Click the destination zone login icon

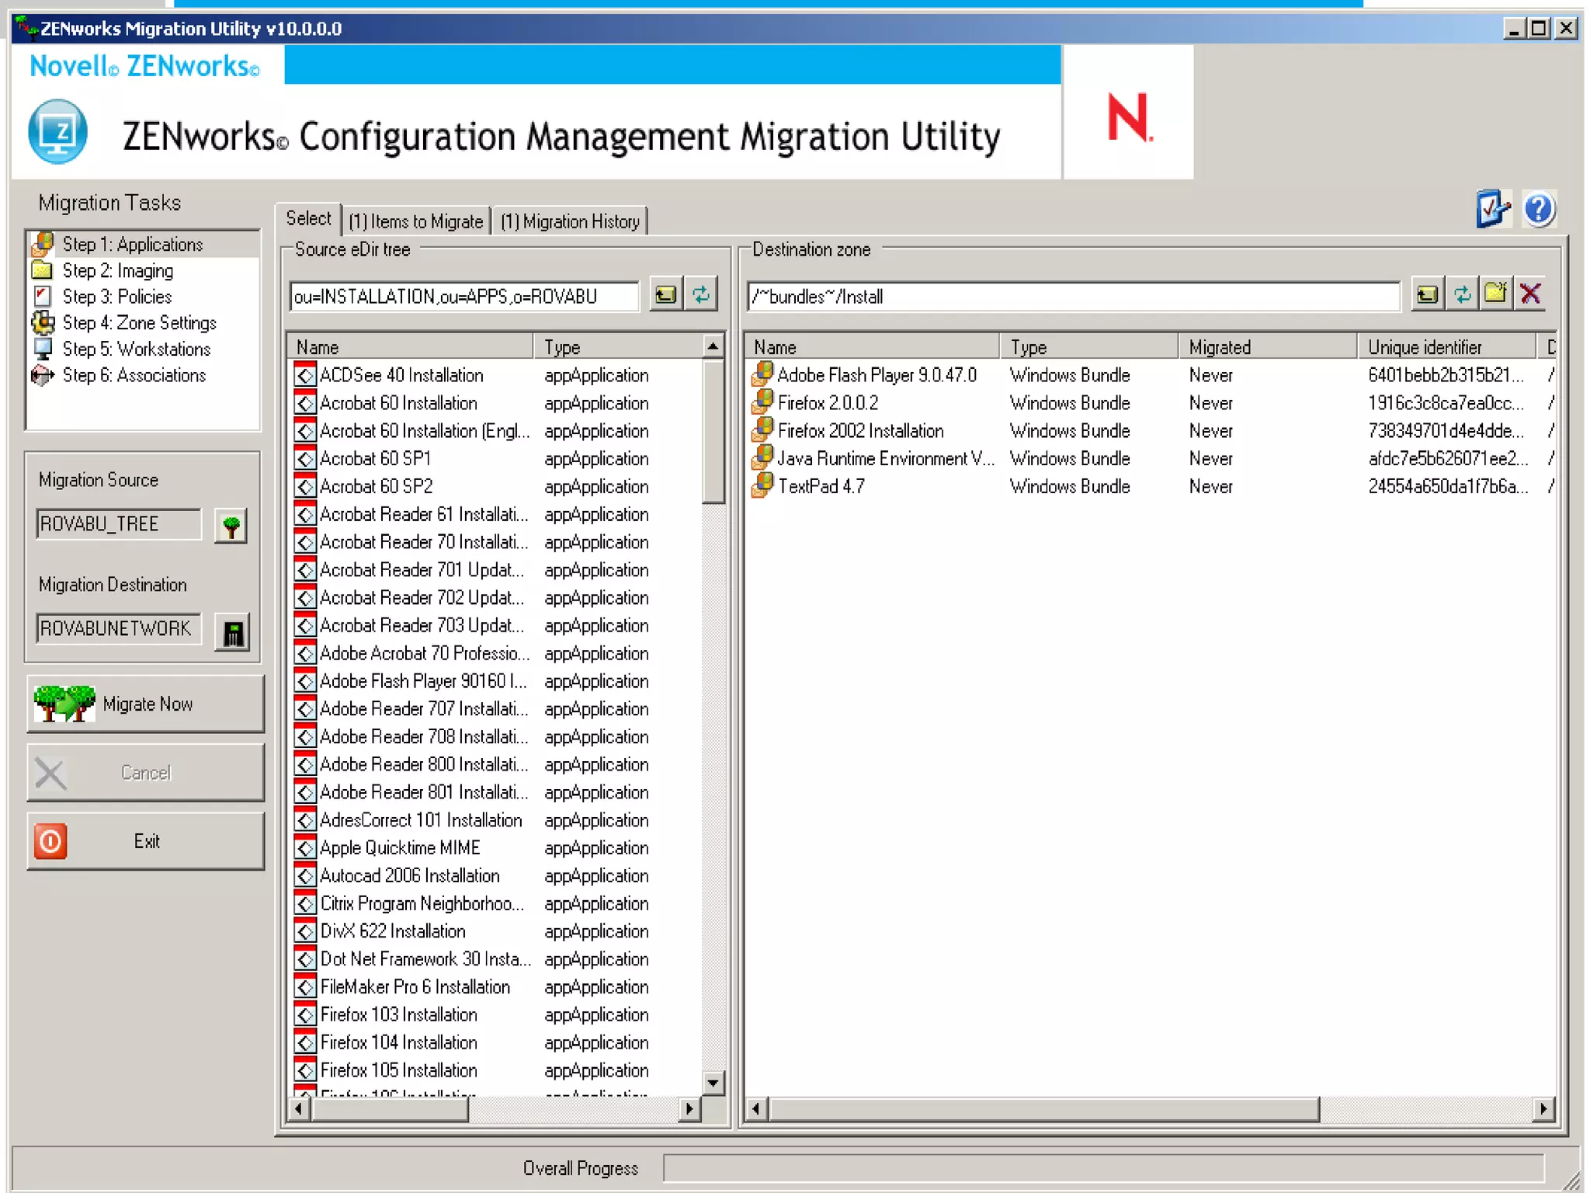tap(232, 632)
